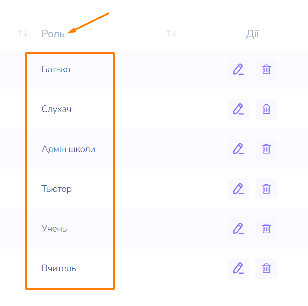308x306 pixels.
Task: Delete the Тьютор role row
Action: click(266, 189)
